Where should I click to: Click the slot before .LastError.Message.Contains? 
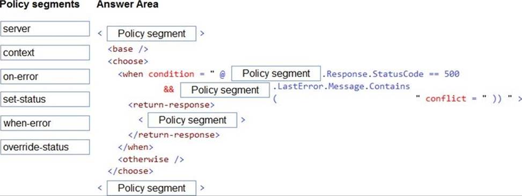(x=225, y=89)
